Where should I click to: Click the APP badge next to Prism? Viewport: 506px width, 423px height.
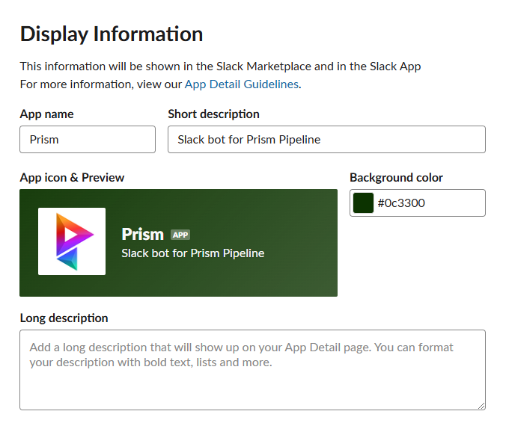click(x=180, y=235)
